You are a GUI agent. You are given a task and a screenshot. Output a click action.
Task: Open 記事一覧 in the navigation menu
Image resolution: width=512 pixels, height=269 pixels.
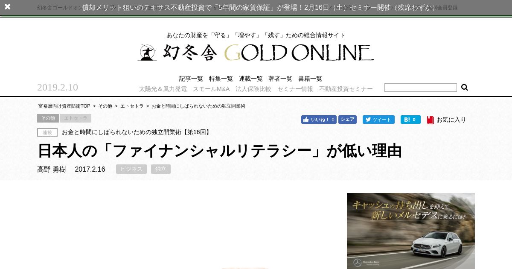191,79
